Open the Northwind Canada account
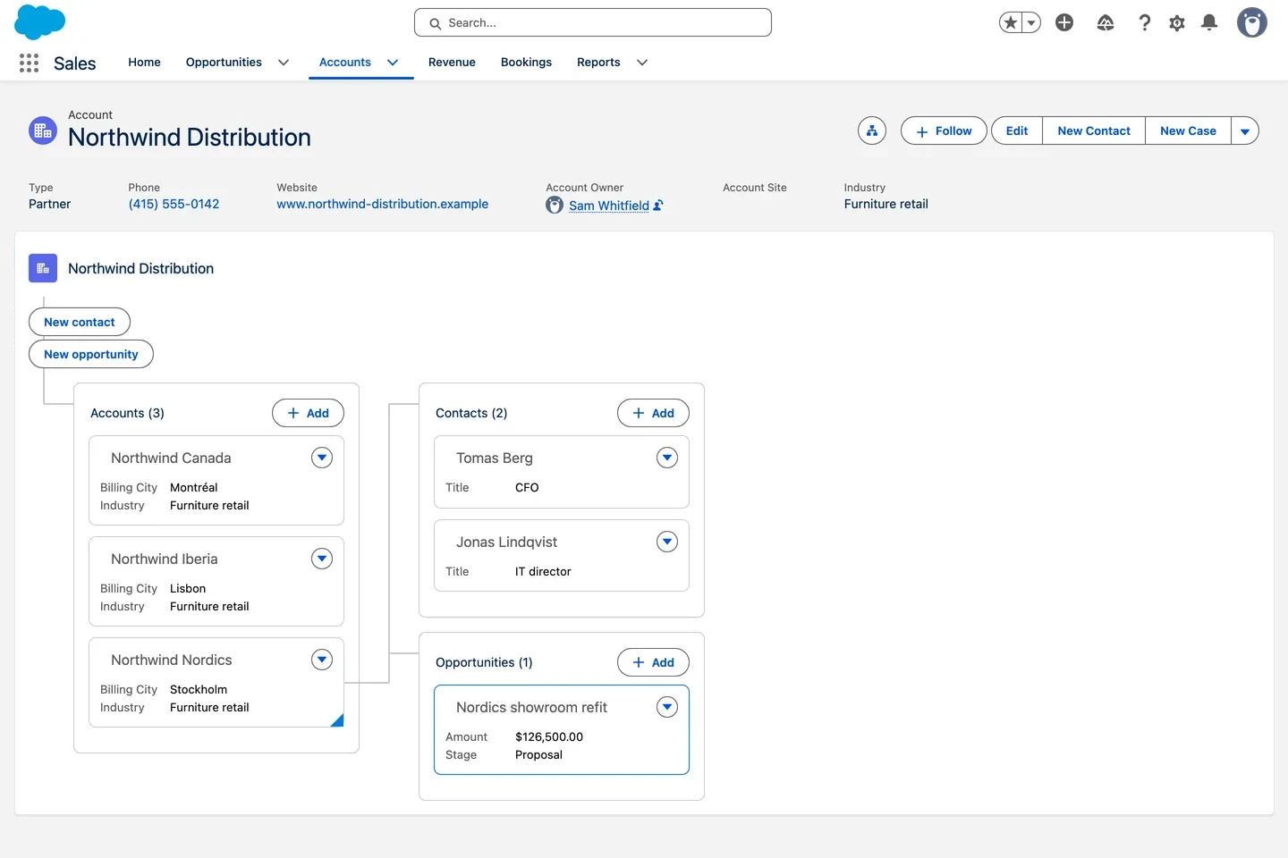This screenshot has width=1288, height=858. tap(171, 458)
